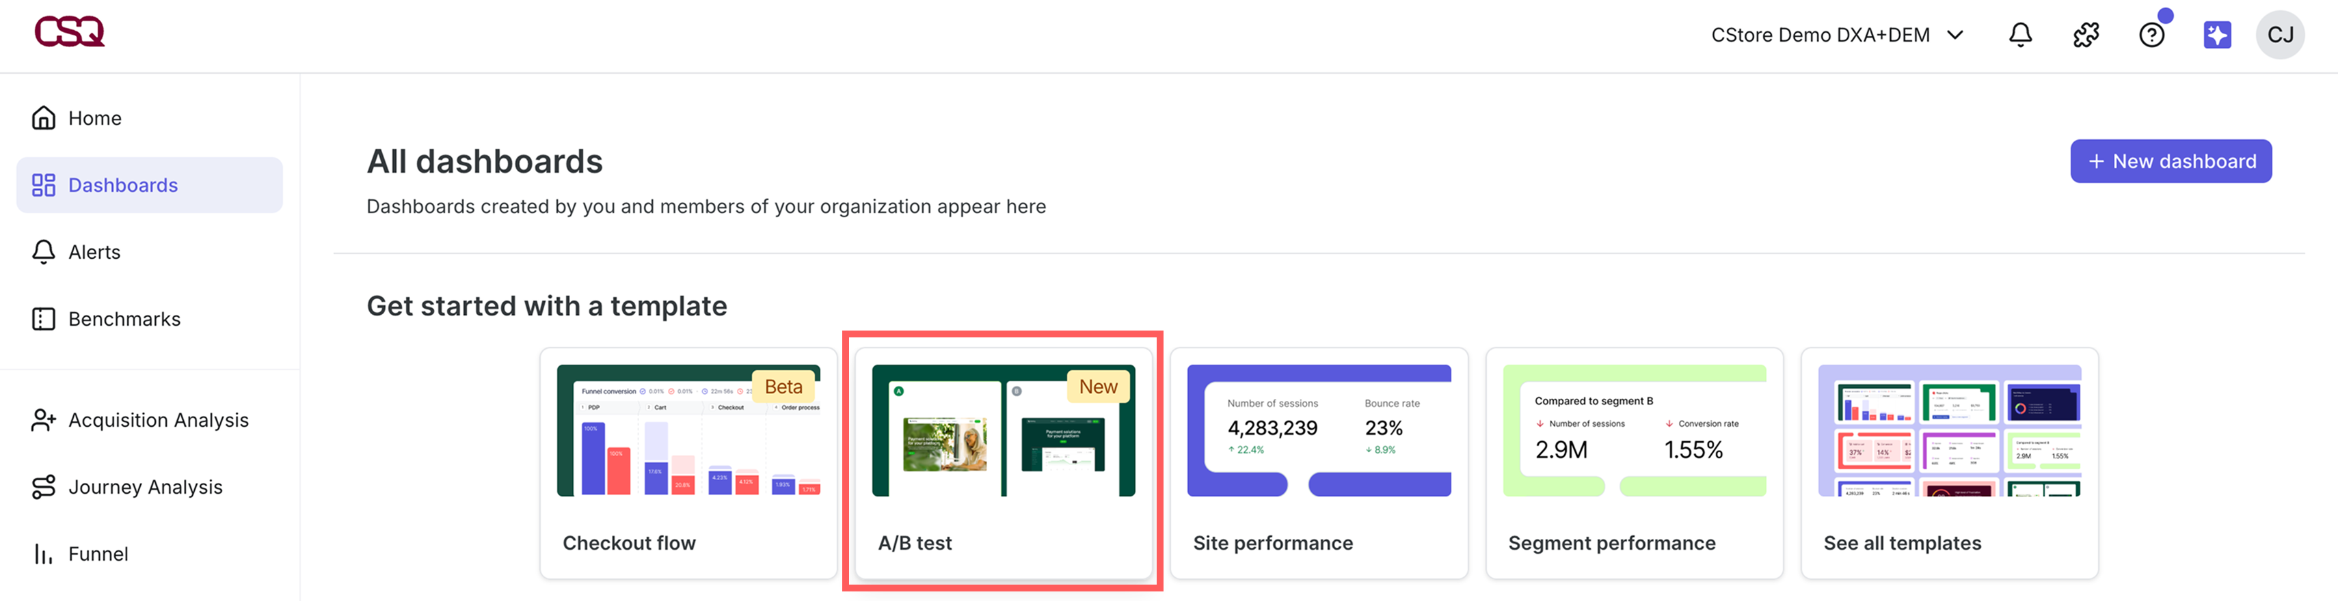Click the Acquisition Analysis person icon
The height and width of the screenshot is (601, 2338).
click(44, 420)
